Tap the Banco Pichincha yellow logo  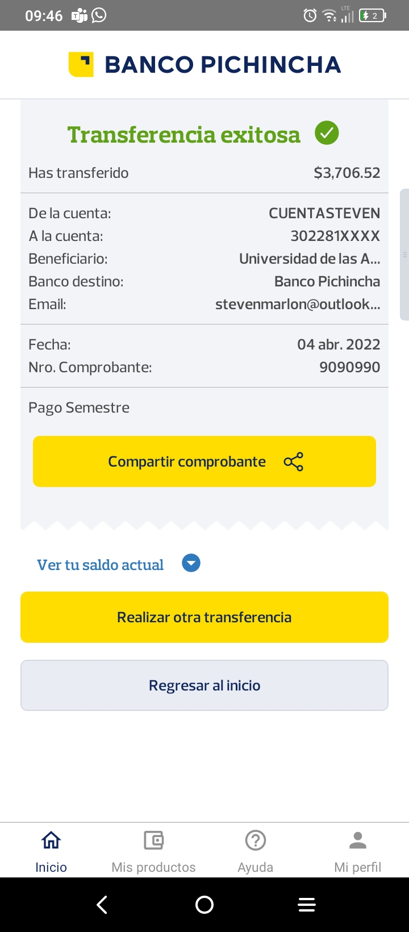pyautogui.click(x=81, y=64)
